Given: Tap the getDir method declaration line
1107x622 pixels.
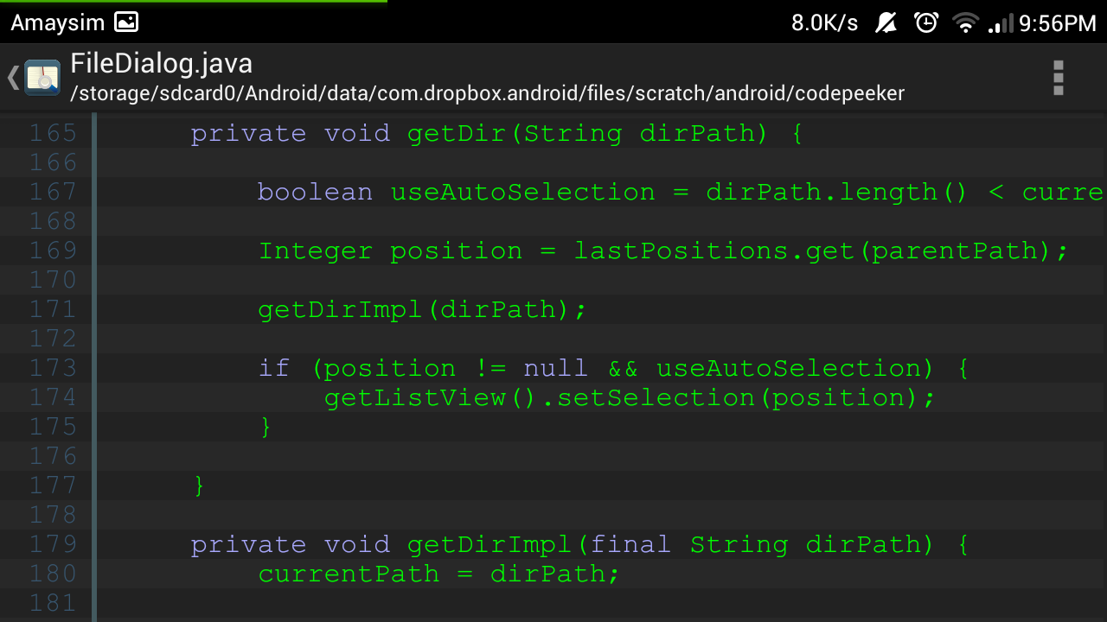Looking at the screenshot, I should [x=496, y=134].
